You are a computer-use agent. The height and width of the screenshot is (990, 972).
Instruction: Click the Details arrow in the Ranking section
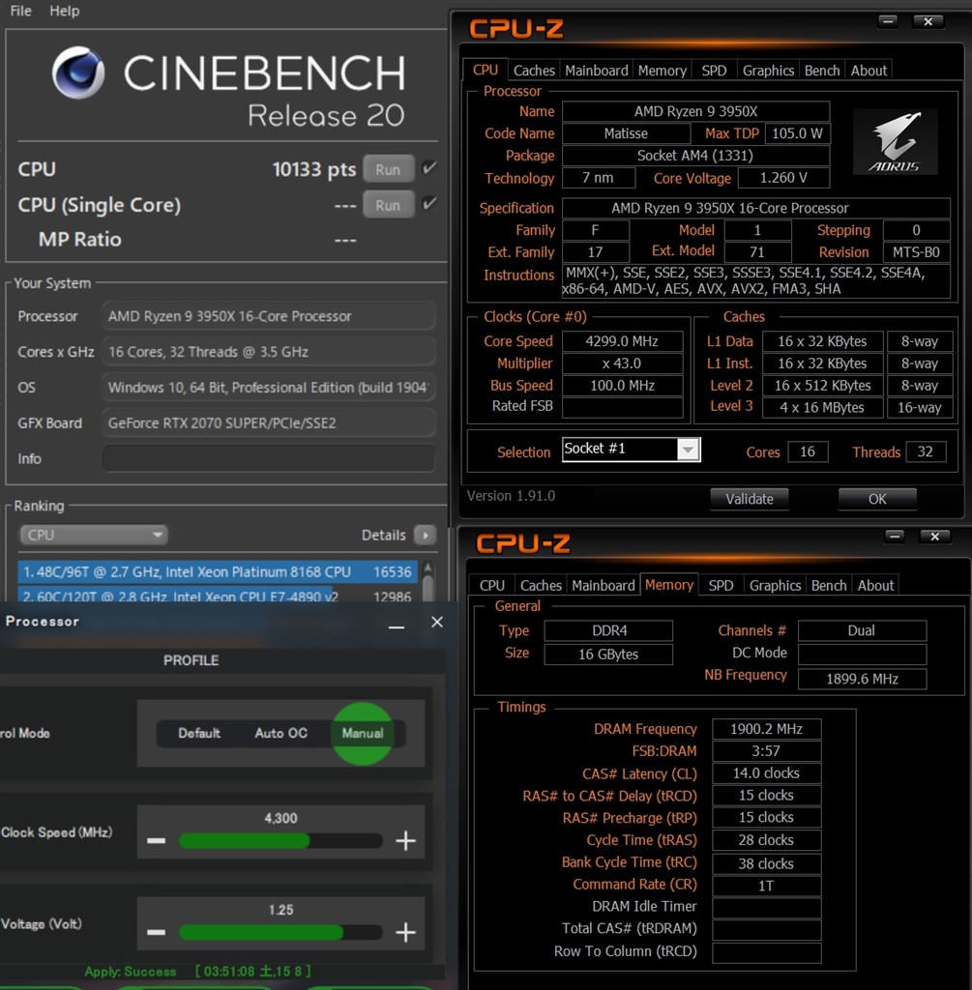pyautogui.click(x=424, y=535)
